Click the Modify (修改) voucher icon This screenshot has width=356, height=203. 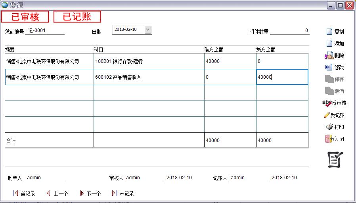pyautogui.click(x=329, y=67)
